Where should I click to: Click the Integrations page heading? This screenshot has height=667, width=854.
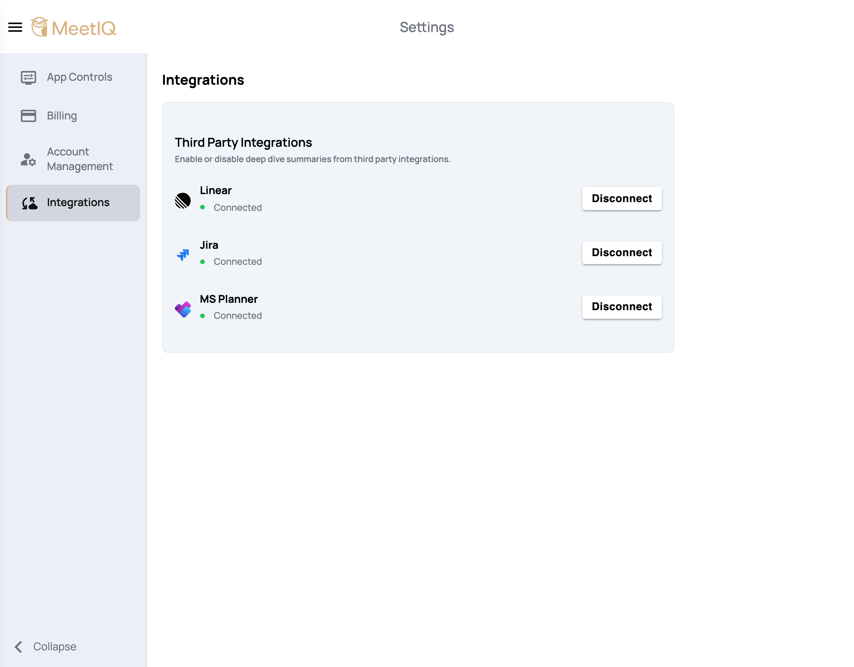(x=203, y=80)
